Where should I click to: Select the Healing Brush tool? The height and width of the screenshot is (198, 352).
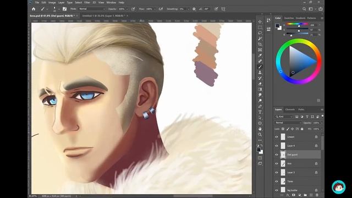tap(260, 61)
